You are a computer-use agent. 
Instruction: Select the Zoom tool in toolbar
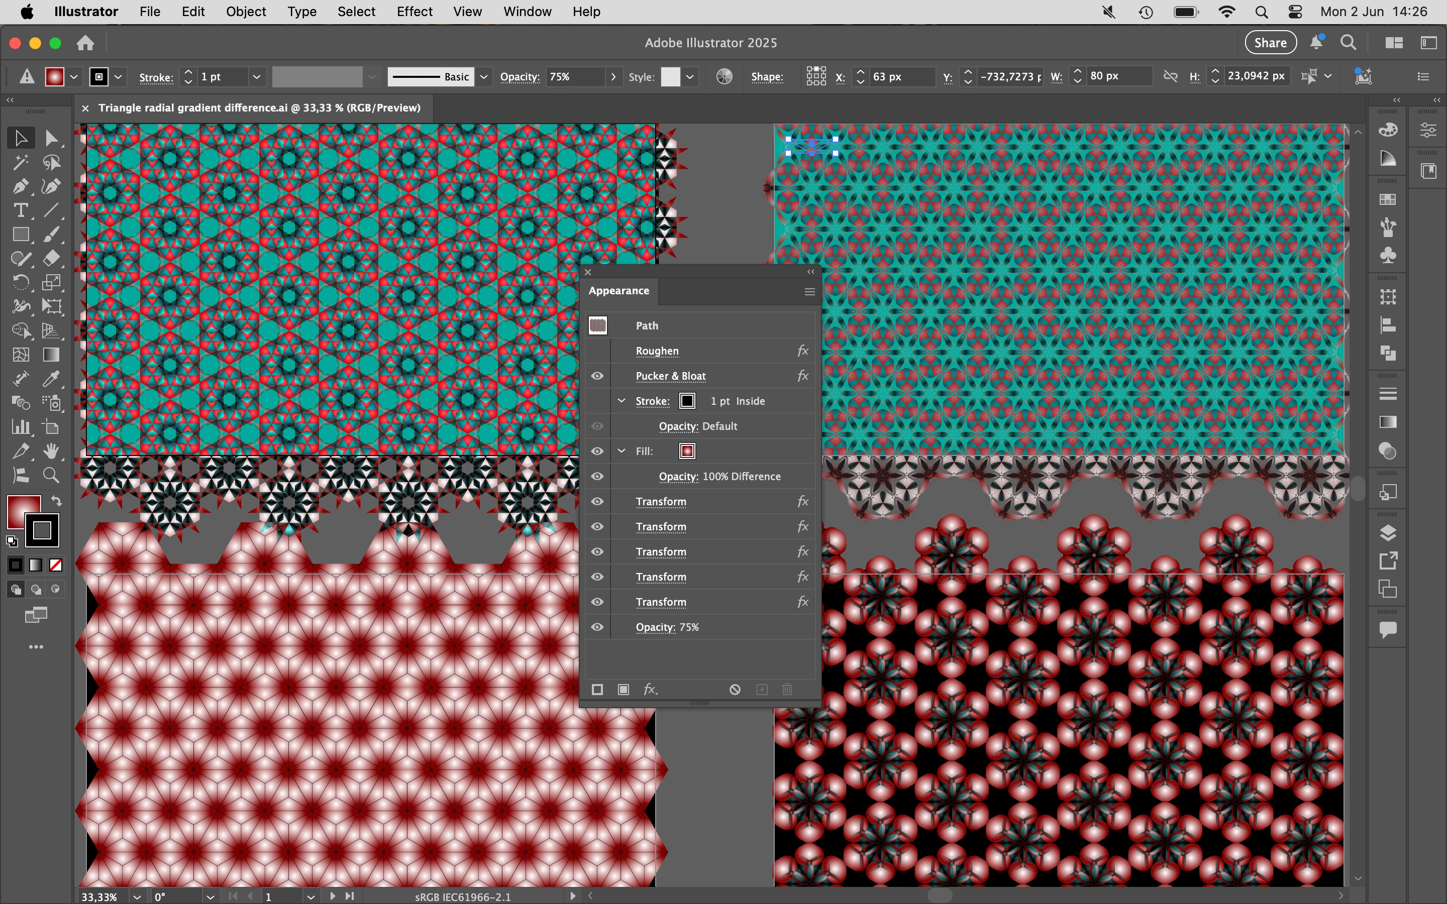pos(51,475)
